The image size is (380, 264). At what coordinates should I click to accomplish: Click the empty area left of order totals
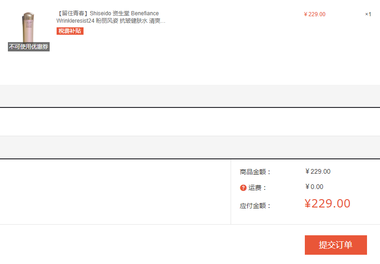[x=116, y=192]
